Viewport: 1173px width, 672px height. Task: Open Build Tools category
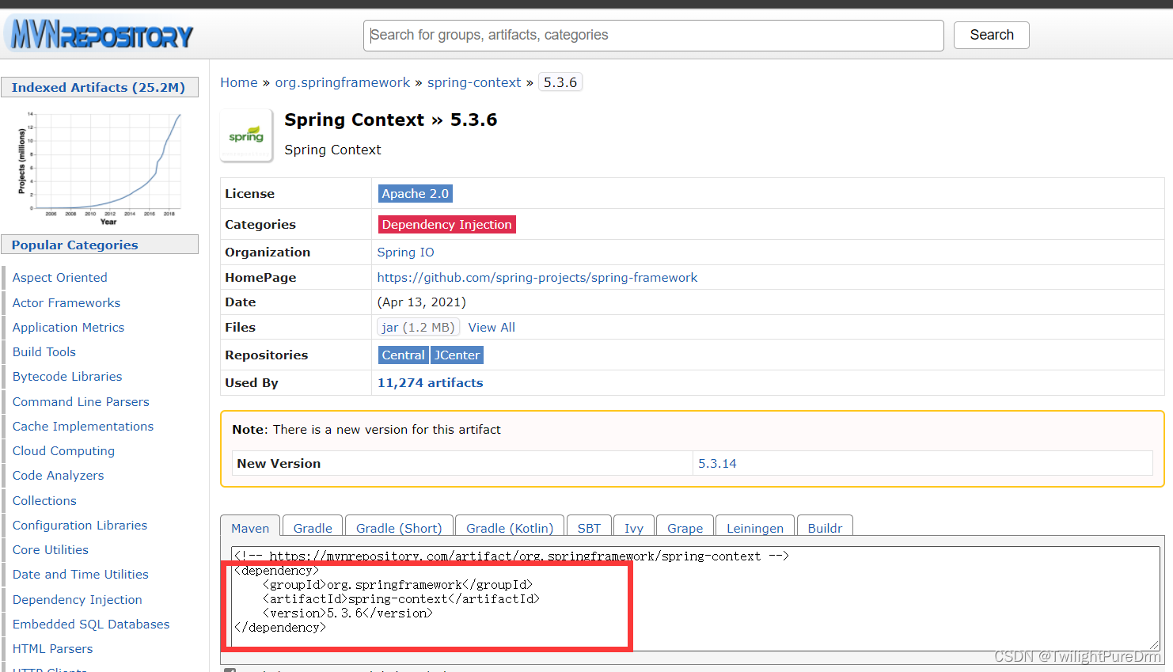(x=44, y=352)
